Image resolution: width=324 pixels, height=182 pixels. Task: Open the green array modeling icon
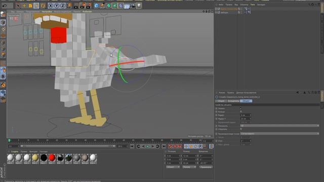[115, 6]
